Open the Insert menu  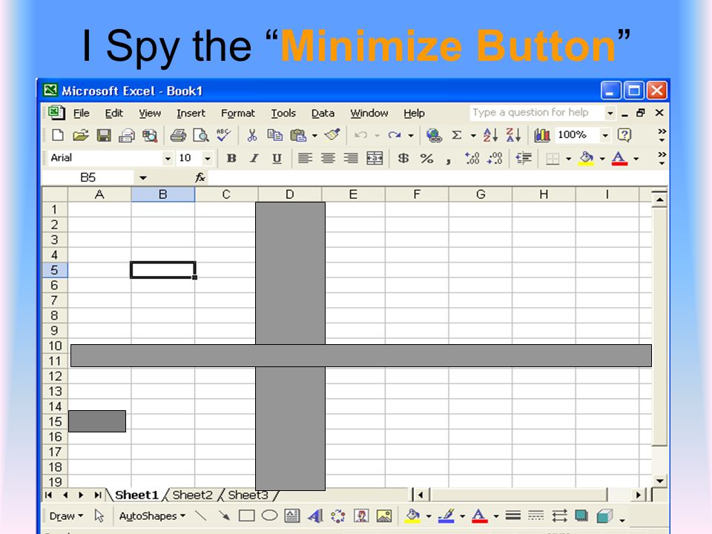[x=191, y=113]
